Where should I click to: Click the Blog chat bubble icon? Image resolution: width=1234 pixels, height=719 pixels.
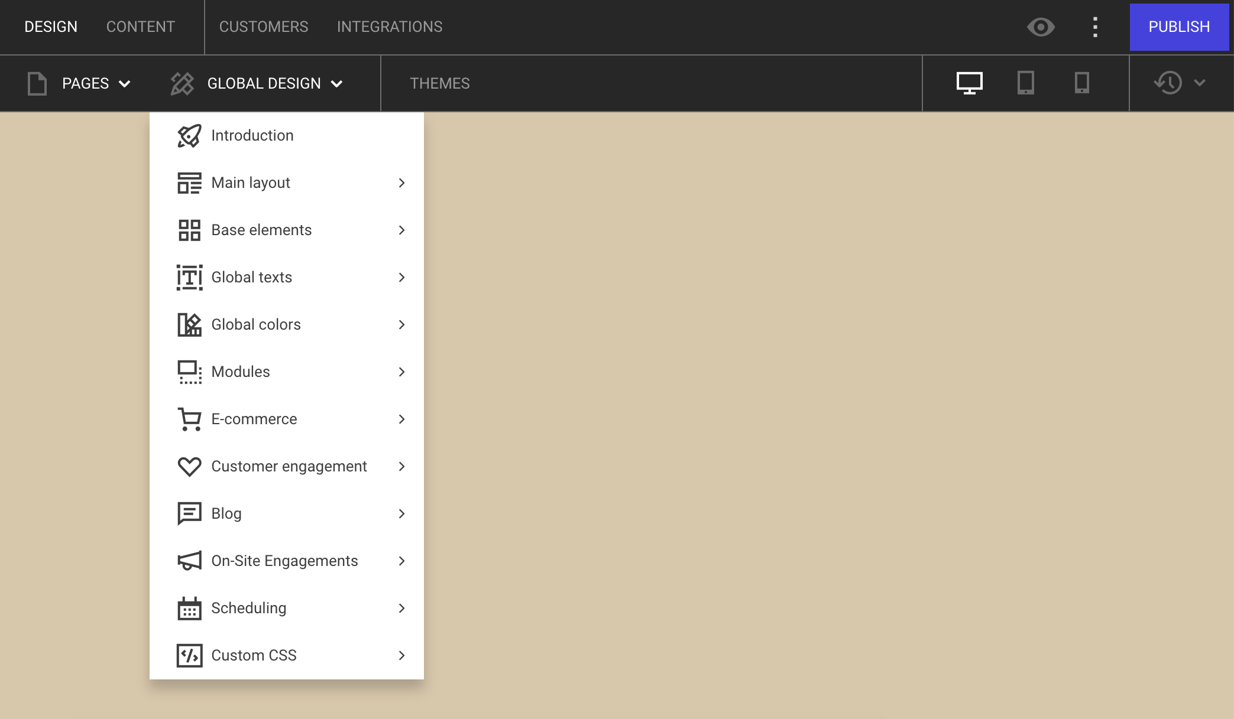(x=189, y=514)
